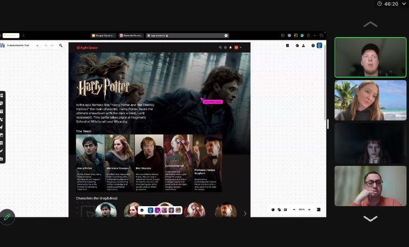
Task: Select Harry Potter round character avatar
Action: tap(106, 210)
